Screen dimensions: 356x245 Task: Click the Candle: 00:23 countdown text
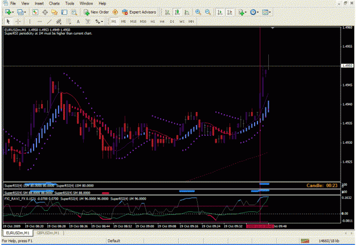coord(322,185)
